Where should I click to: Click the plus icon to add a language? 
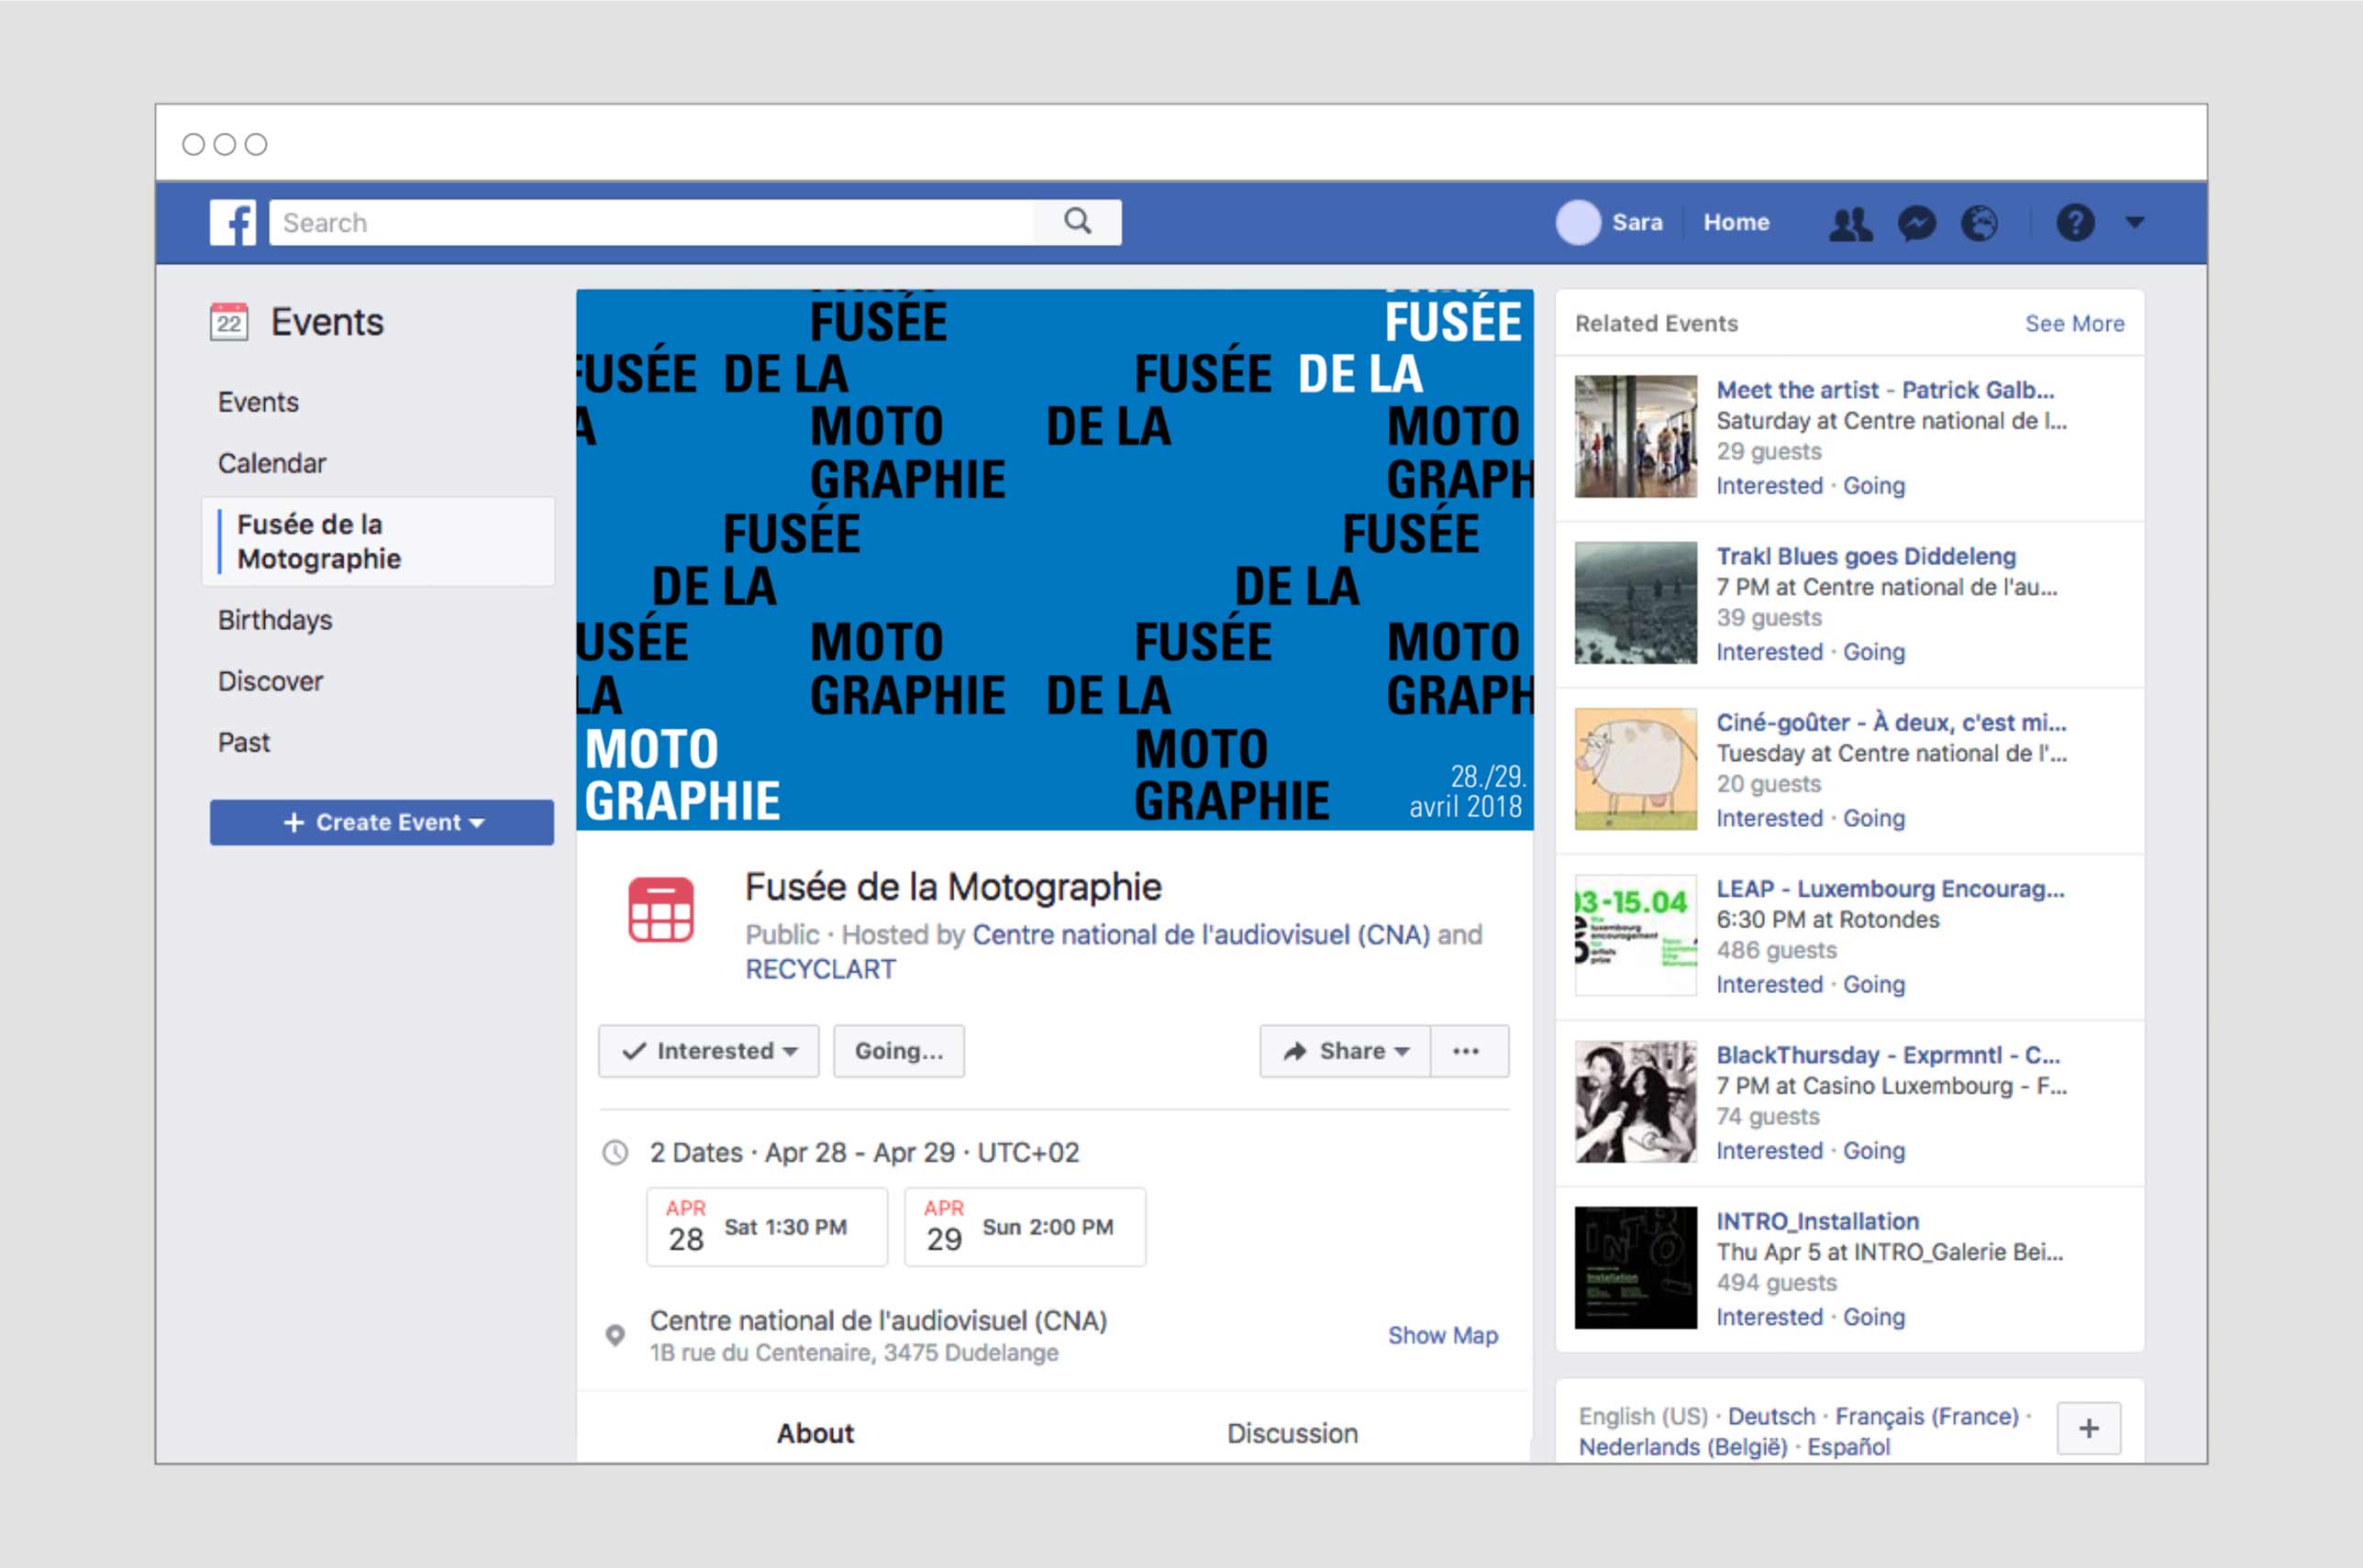[2089, 1428]
